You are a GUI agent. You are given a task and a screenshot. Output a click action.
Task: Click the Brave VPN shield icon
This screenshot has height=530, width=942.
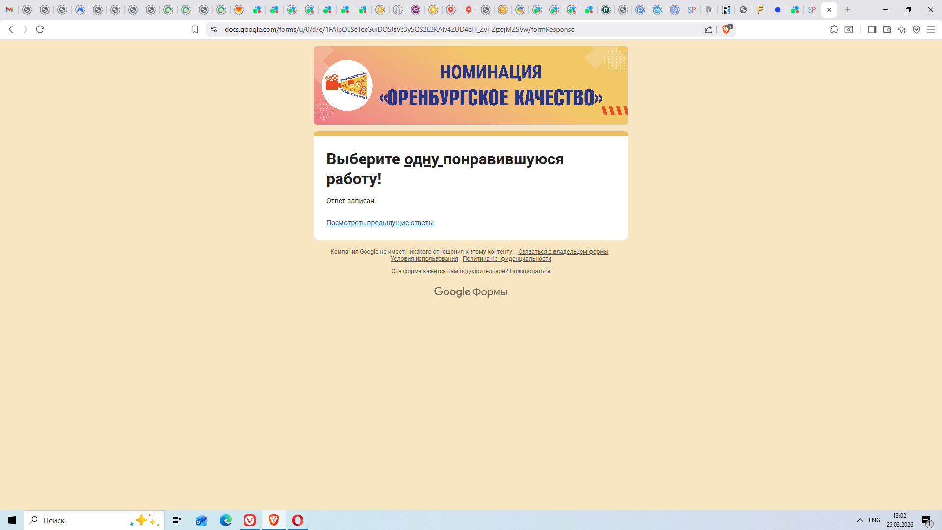click(916, 29)
